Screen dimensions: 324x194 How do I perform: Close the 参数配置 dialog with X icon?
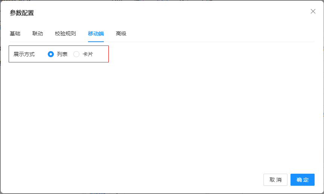tap(313, 11)
